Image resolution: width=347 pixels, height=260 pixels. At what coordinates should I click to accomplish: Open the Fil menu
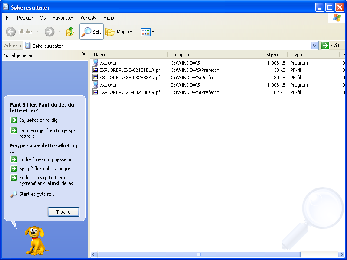[x=8, y=18]
